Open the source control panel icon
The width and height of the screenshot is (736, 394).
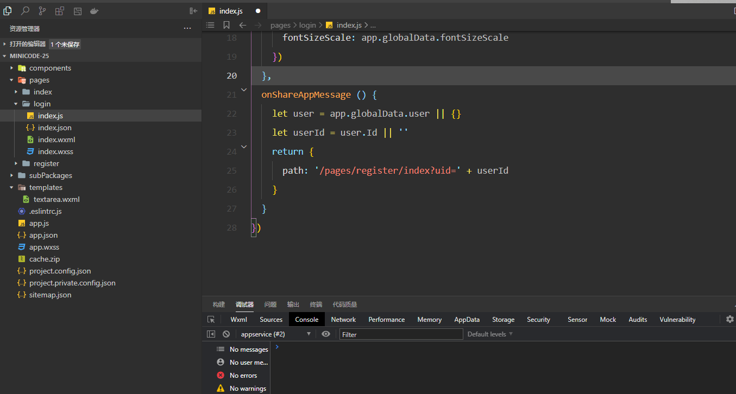pos(42,11)
